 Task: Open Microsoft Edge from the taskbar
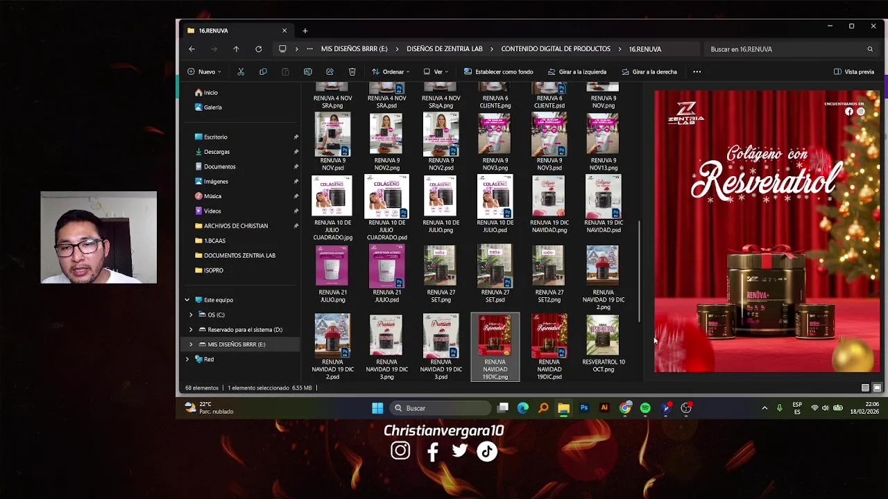pos(523,408)
